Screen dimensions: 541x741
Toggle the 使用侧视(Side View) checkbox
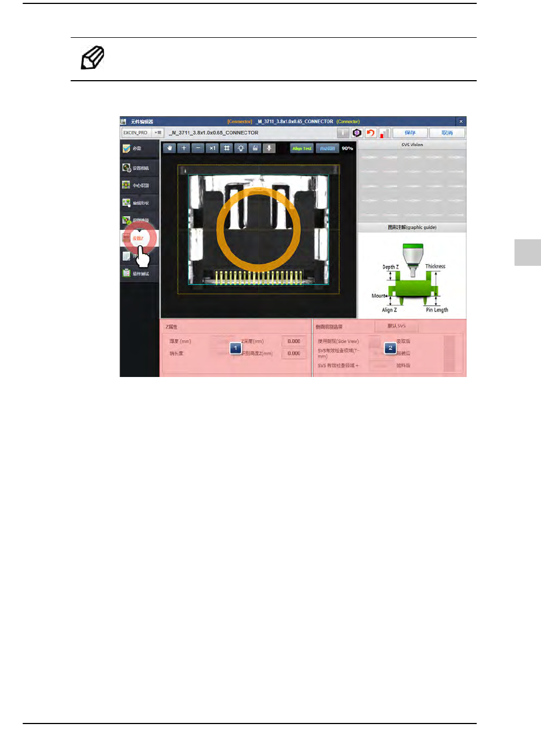tap(374, 341)
